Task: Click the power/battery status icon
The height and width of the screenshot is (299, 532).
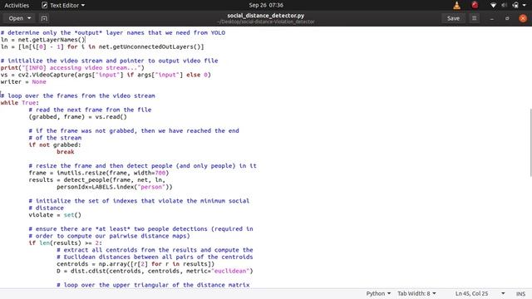Action: (x=515, y=5)
